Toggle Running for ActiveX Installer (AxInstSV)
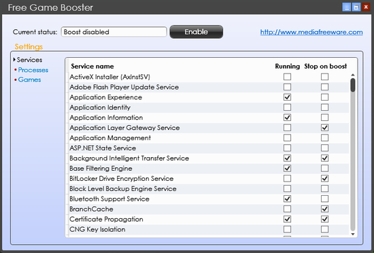Screen dimensions: 374x253 [287, 77]
